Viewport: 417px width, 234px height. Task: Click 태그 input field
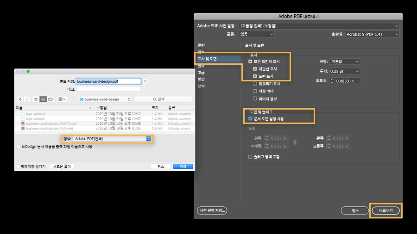(x=108, y=89)
